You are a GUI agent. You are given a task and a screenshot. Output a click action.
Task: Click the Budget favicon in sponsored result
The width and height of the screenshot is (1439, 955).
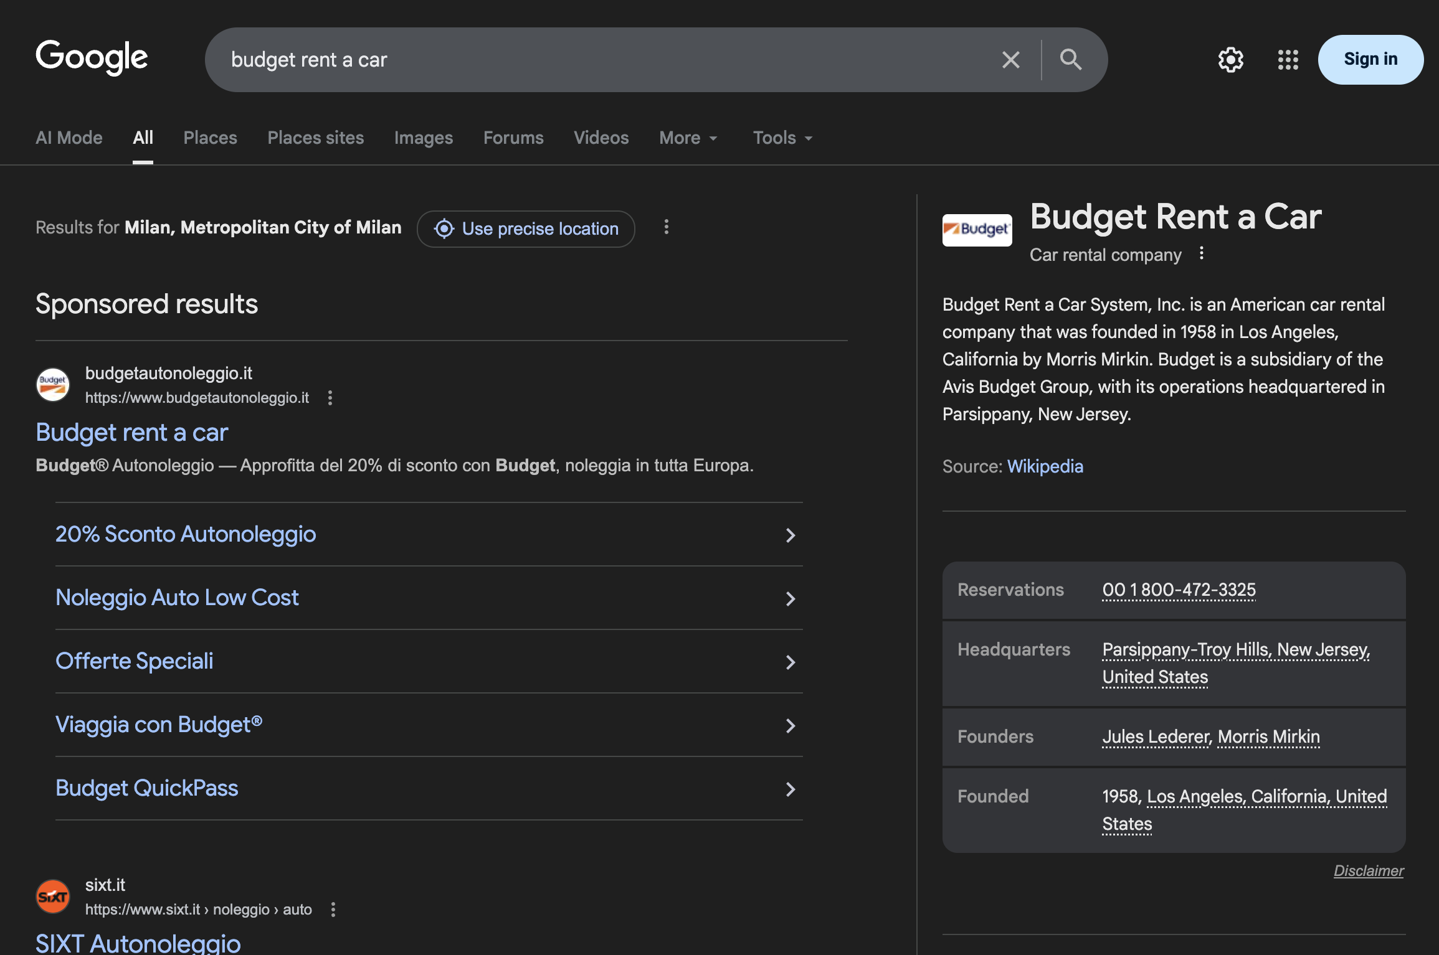[x=53, y=384]
